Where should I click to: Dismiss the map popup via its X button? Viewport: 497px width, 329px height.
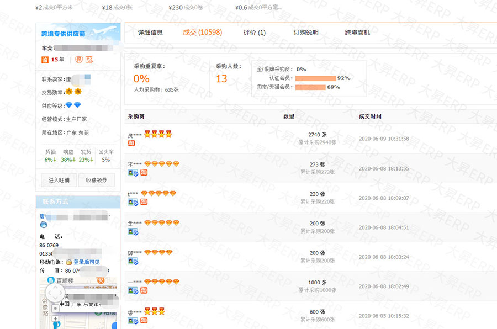click(100, 280)
